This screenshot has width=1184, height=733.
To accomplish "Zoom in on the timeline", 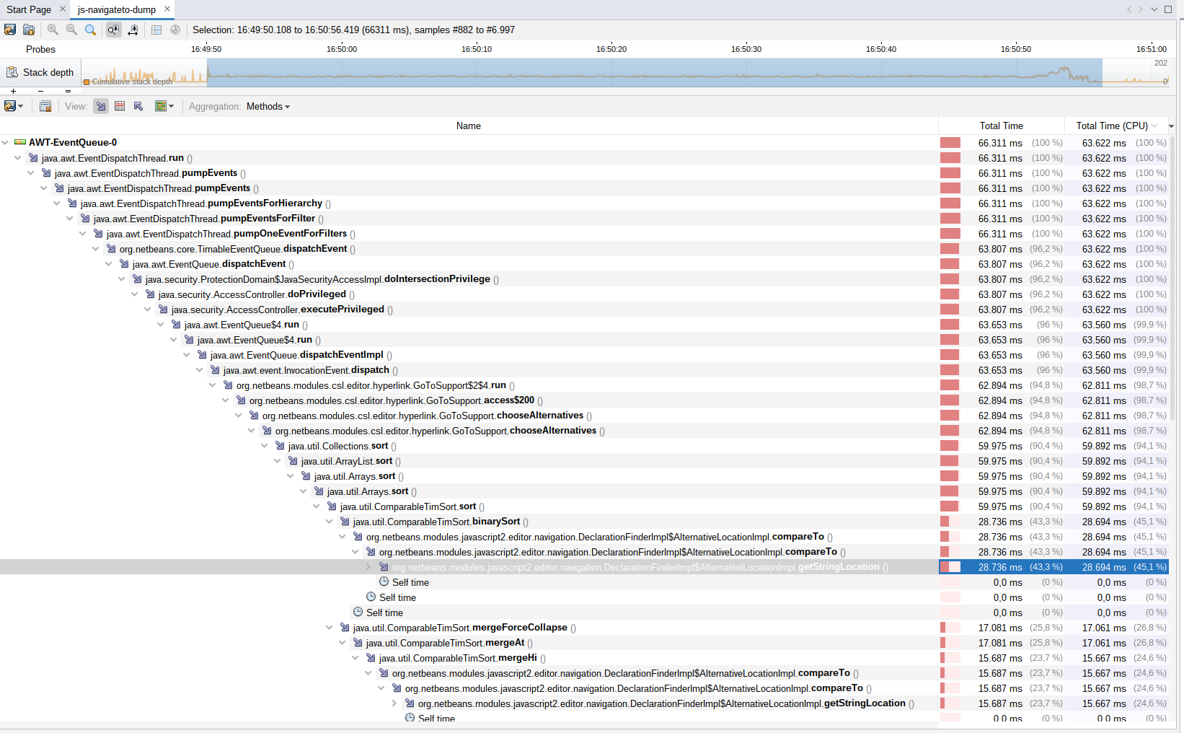I will click(x=53, y=30).
